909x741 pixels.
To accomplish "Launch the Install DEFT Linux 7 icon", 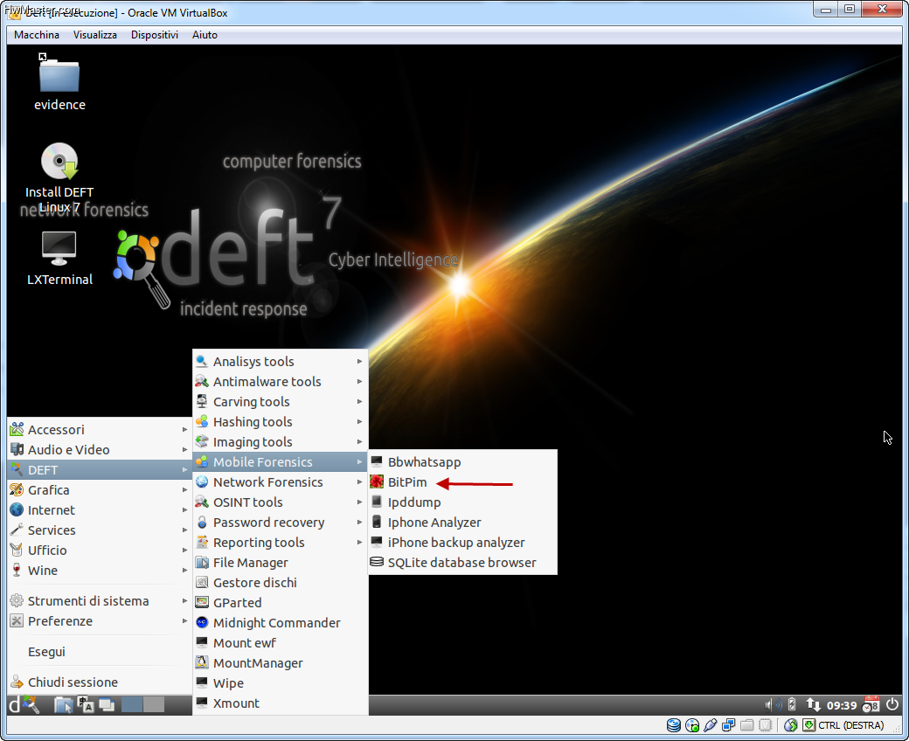I will click(59, 177).
